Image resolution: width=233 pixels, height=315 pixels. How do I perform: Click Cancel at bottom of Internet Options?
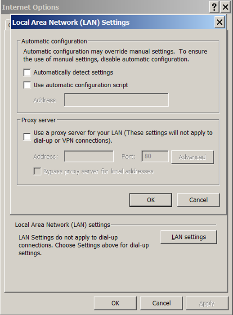pyautogui.click(x=161, y=303)
